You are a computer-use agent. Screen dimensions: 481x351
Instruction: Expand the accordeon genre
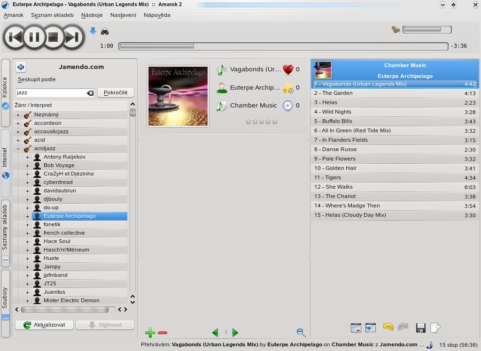18,123
